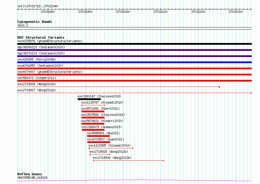Click the nsv4335876 gnomAD variant label
Image resolution: width=260 pixels, height=184 pixels.
coord(50,41)
